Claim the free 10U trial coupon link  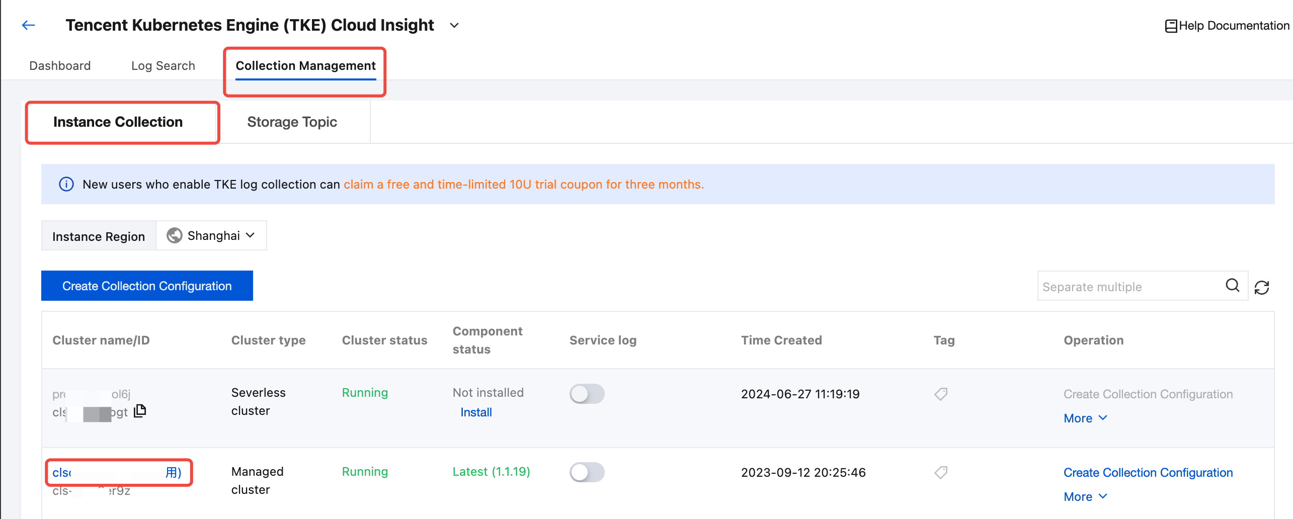(x=523, y=185)
